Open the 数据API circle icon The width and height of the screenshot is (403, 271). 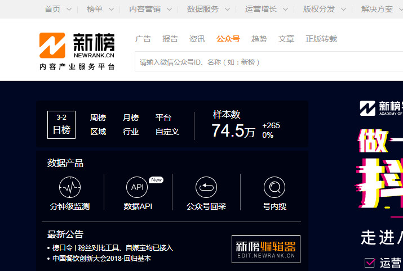click(x=137, y=187)
